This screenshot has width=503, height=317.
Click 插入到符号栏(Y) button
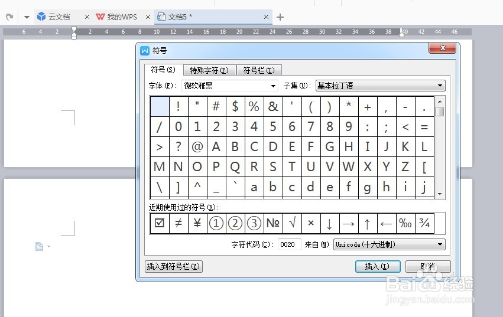coord(174,266)
